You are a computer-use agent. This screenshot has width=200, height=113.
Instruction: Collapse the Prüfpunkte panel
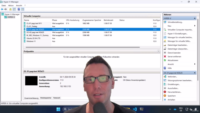[158, 51]
